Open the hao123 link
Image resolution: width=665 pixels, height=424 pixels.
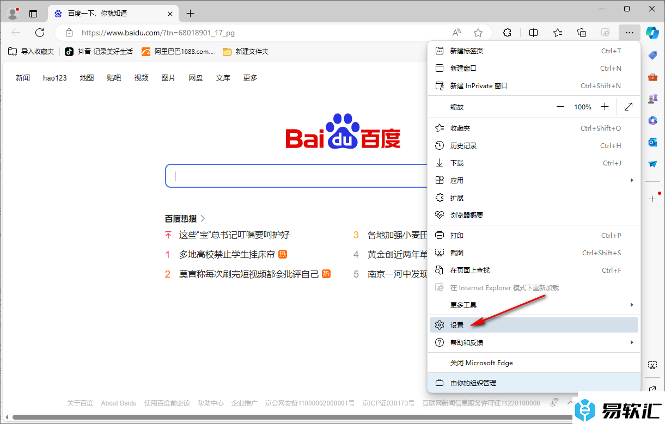pyautogui.click(x=54, y=78)
